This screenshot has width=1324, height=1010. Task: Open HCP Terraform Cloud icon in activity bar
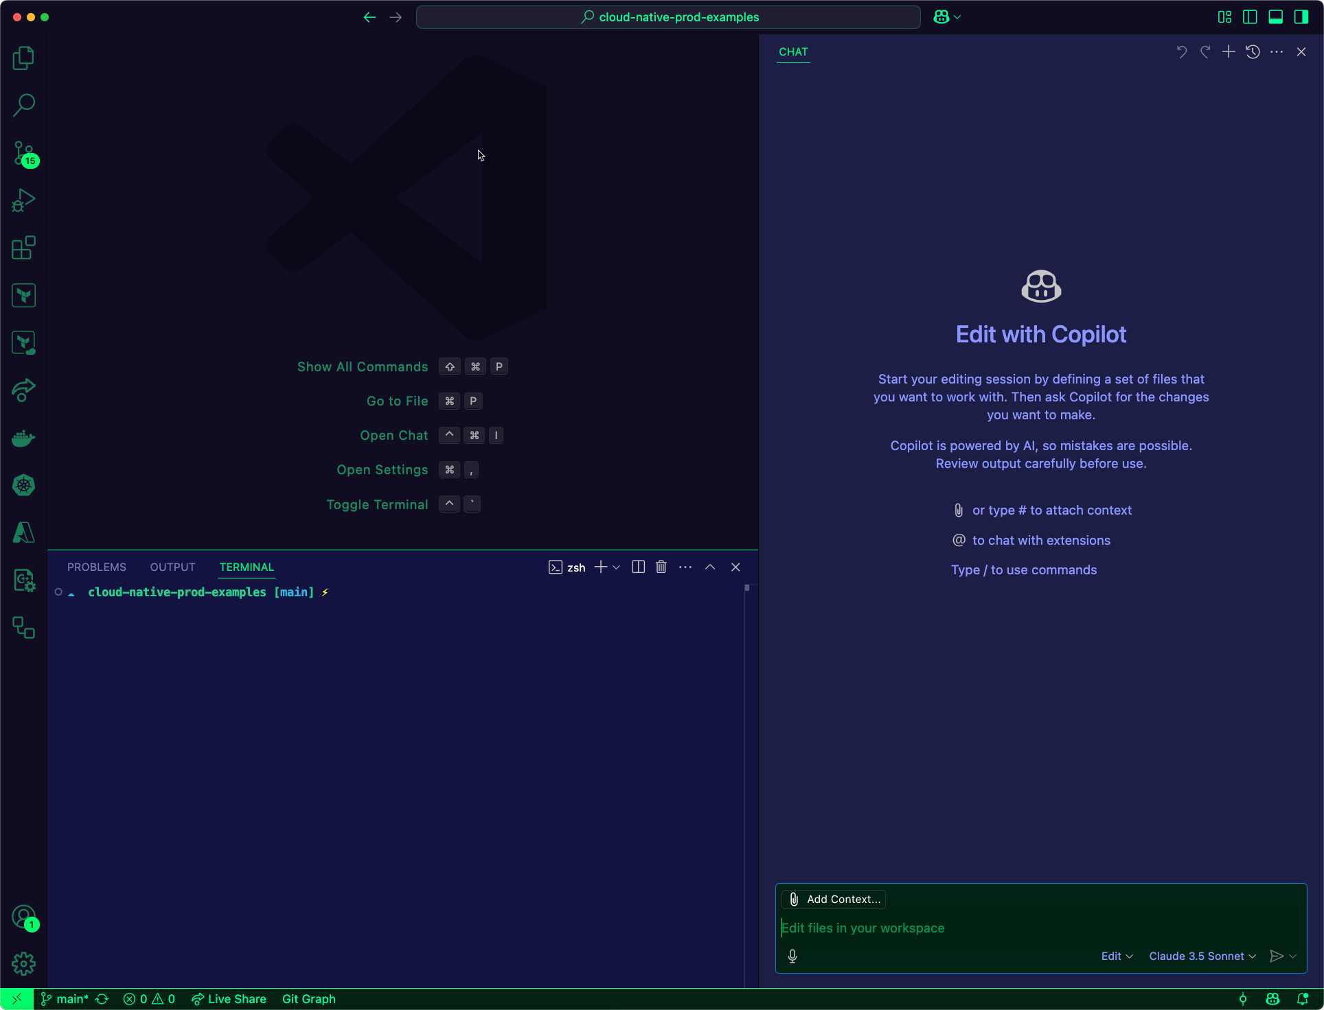coord(24,343)
